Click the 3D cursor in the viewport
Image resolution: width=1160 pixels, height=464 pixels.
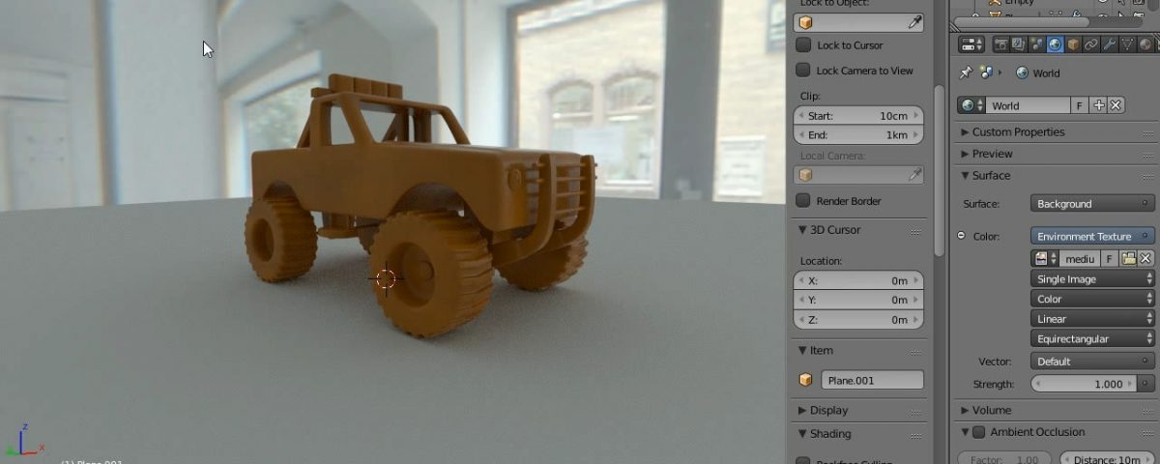pos(385,279)
